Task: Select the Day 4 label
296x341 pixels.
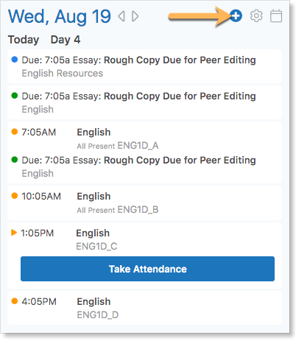Action: (x=66, y=40)
